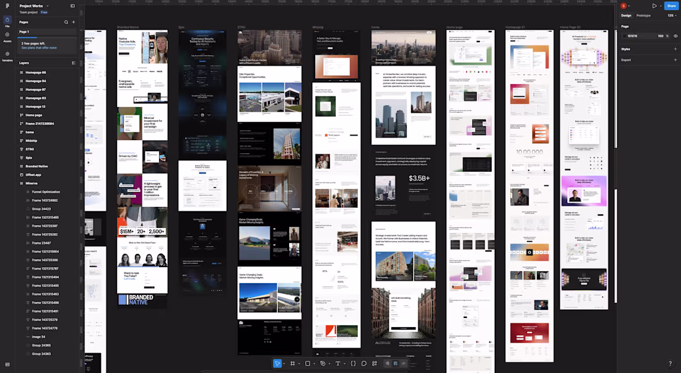
Task: Select Funnel Optimization layer
Action: (x=46, y=191)
